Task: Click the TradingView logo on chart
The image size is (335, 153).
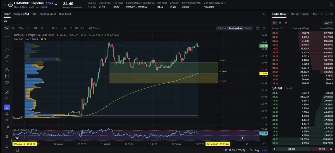Action: pyautogui.click(x=17, y=138)
